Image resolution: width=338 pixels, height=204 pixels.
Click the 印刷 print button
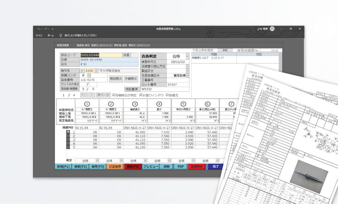click(x=166, y=167)
